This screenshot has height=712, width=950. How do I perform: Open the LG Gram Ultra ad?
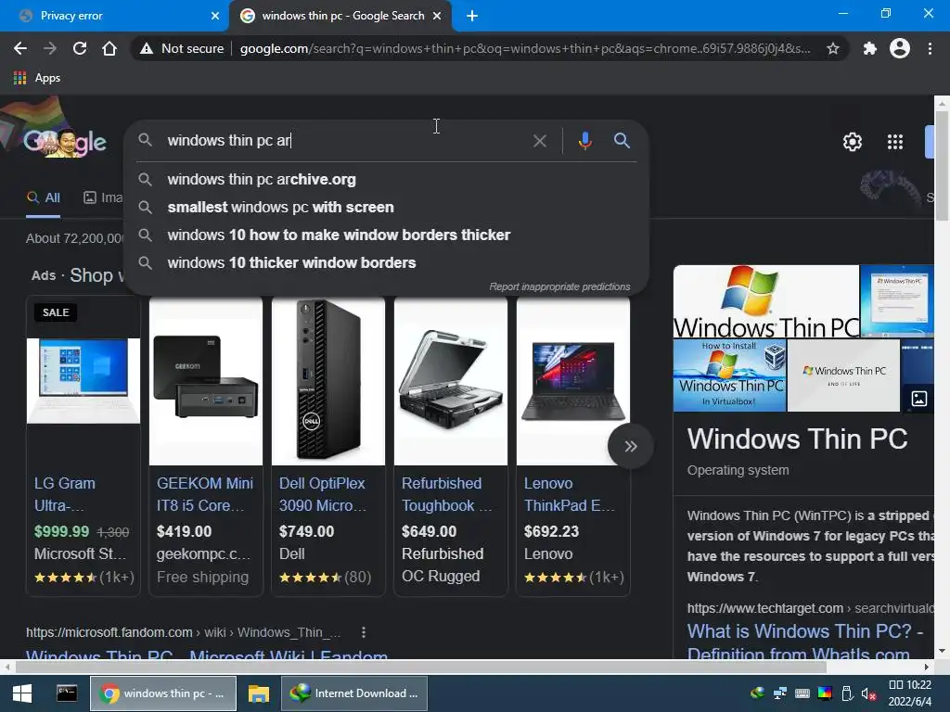65,494
